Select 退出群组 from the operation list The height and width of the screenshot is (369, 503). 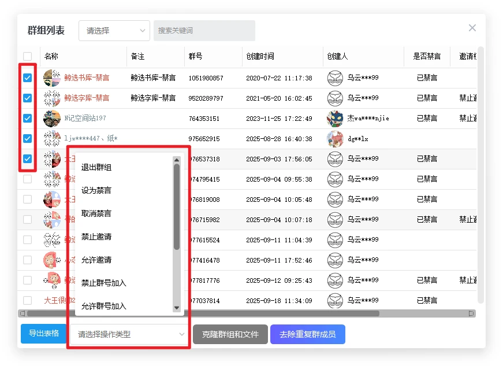click(x=96, y=168)
